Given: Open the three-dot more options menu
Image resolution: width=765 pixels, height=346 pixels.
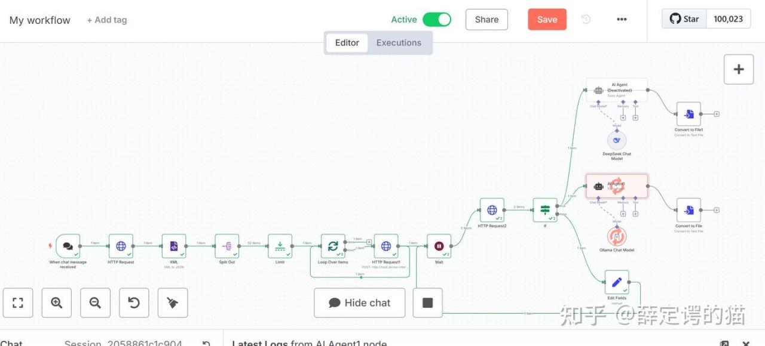Looking at the screenshot, I should point(622,20).
